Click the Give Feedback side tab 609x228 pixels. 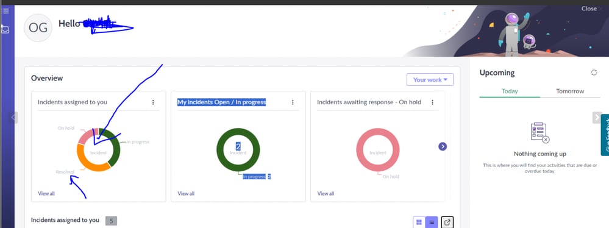coord(605,135)
